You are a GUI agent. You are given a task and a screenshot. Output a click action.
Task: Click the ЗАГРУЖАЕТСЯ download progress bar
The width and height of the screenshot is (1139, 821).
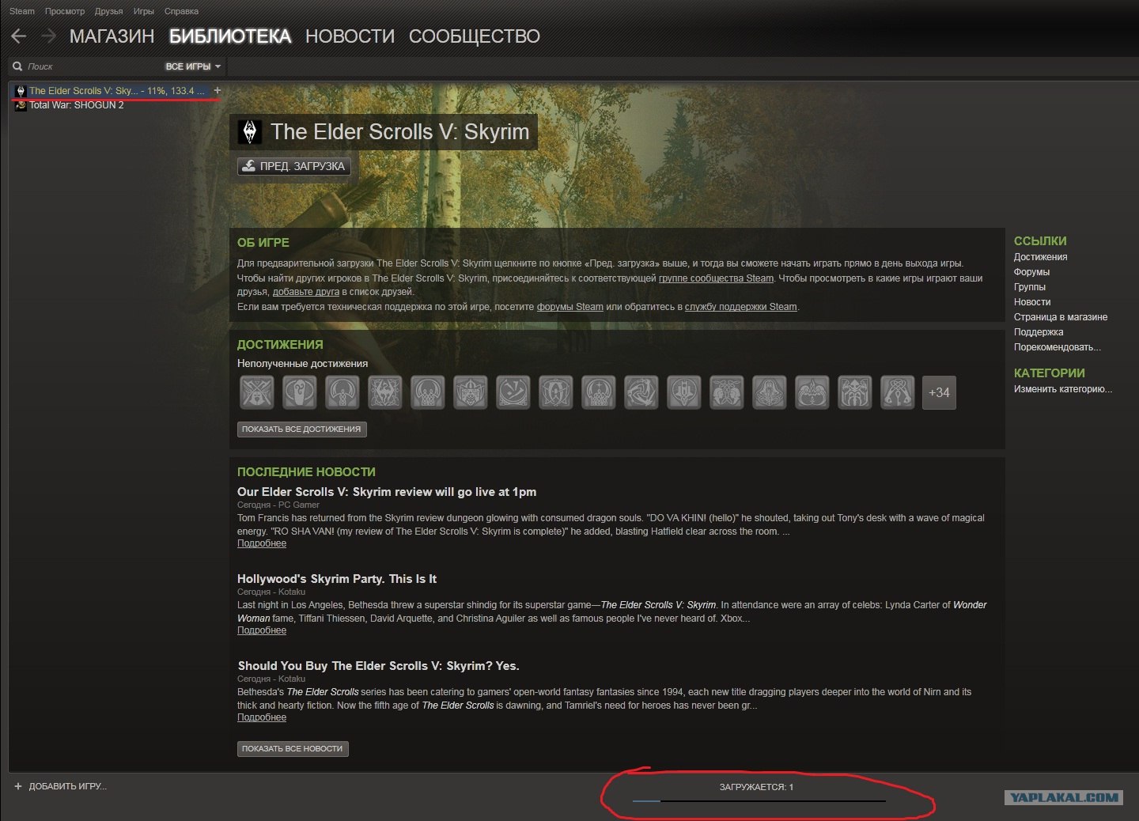point(758,800)
